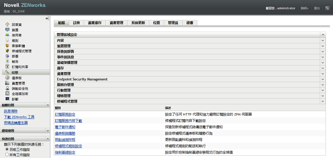Expand the 庫存 section chevron

tap(323, 68)
